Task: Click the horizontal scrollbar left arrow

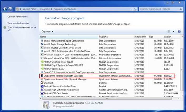Action: tap(41, 98)
